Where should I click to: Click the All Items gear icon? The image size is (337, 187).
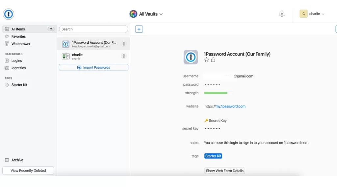[7, 29]
